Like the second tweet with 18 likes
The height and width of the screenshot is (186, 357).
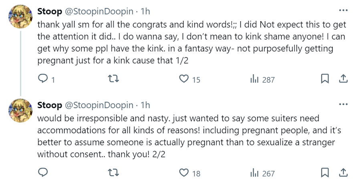pyautogui.click(x=184, y=173)
